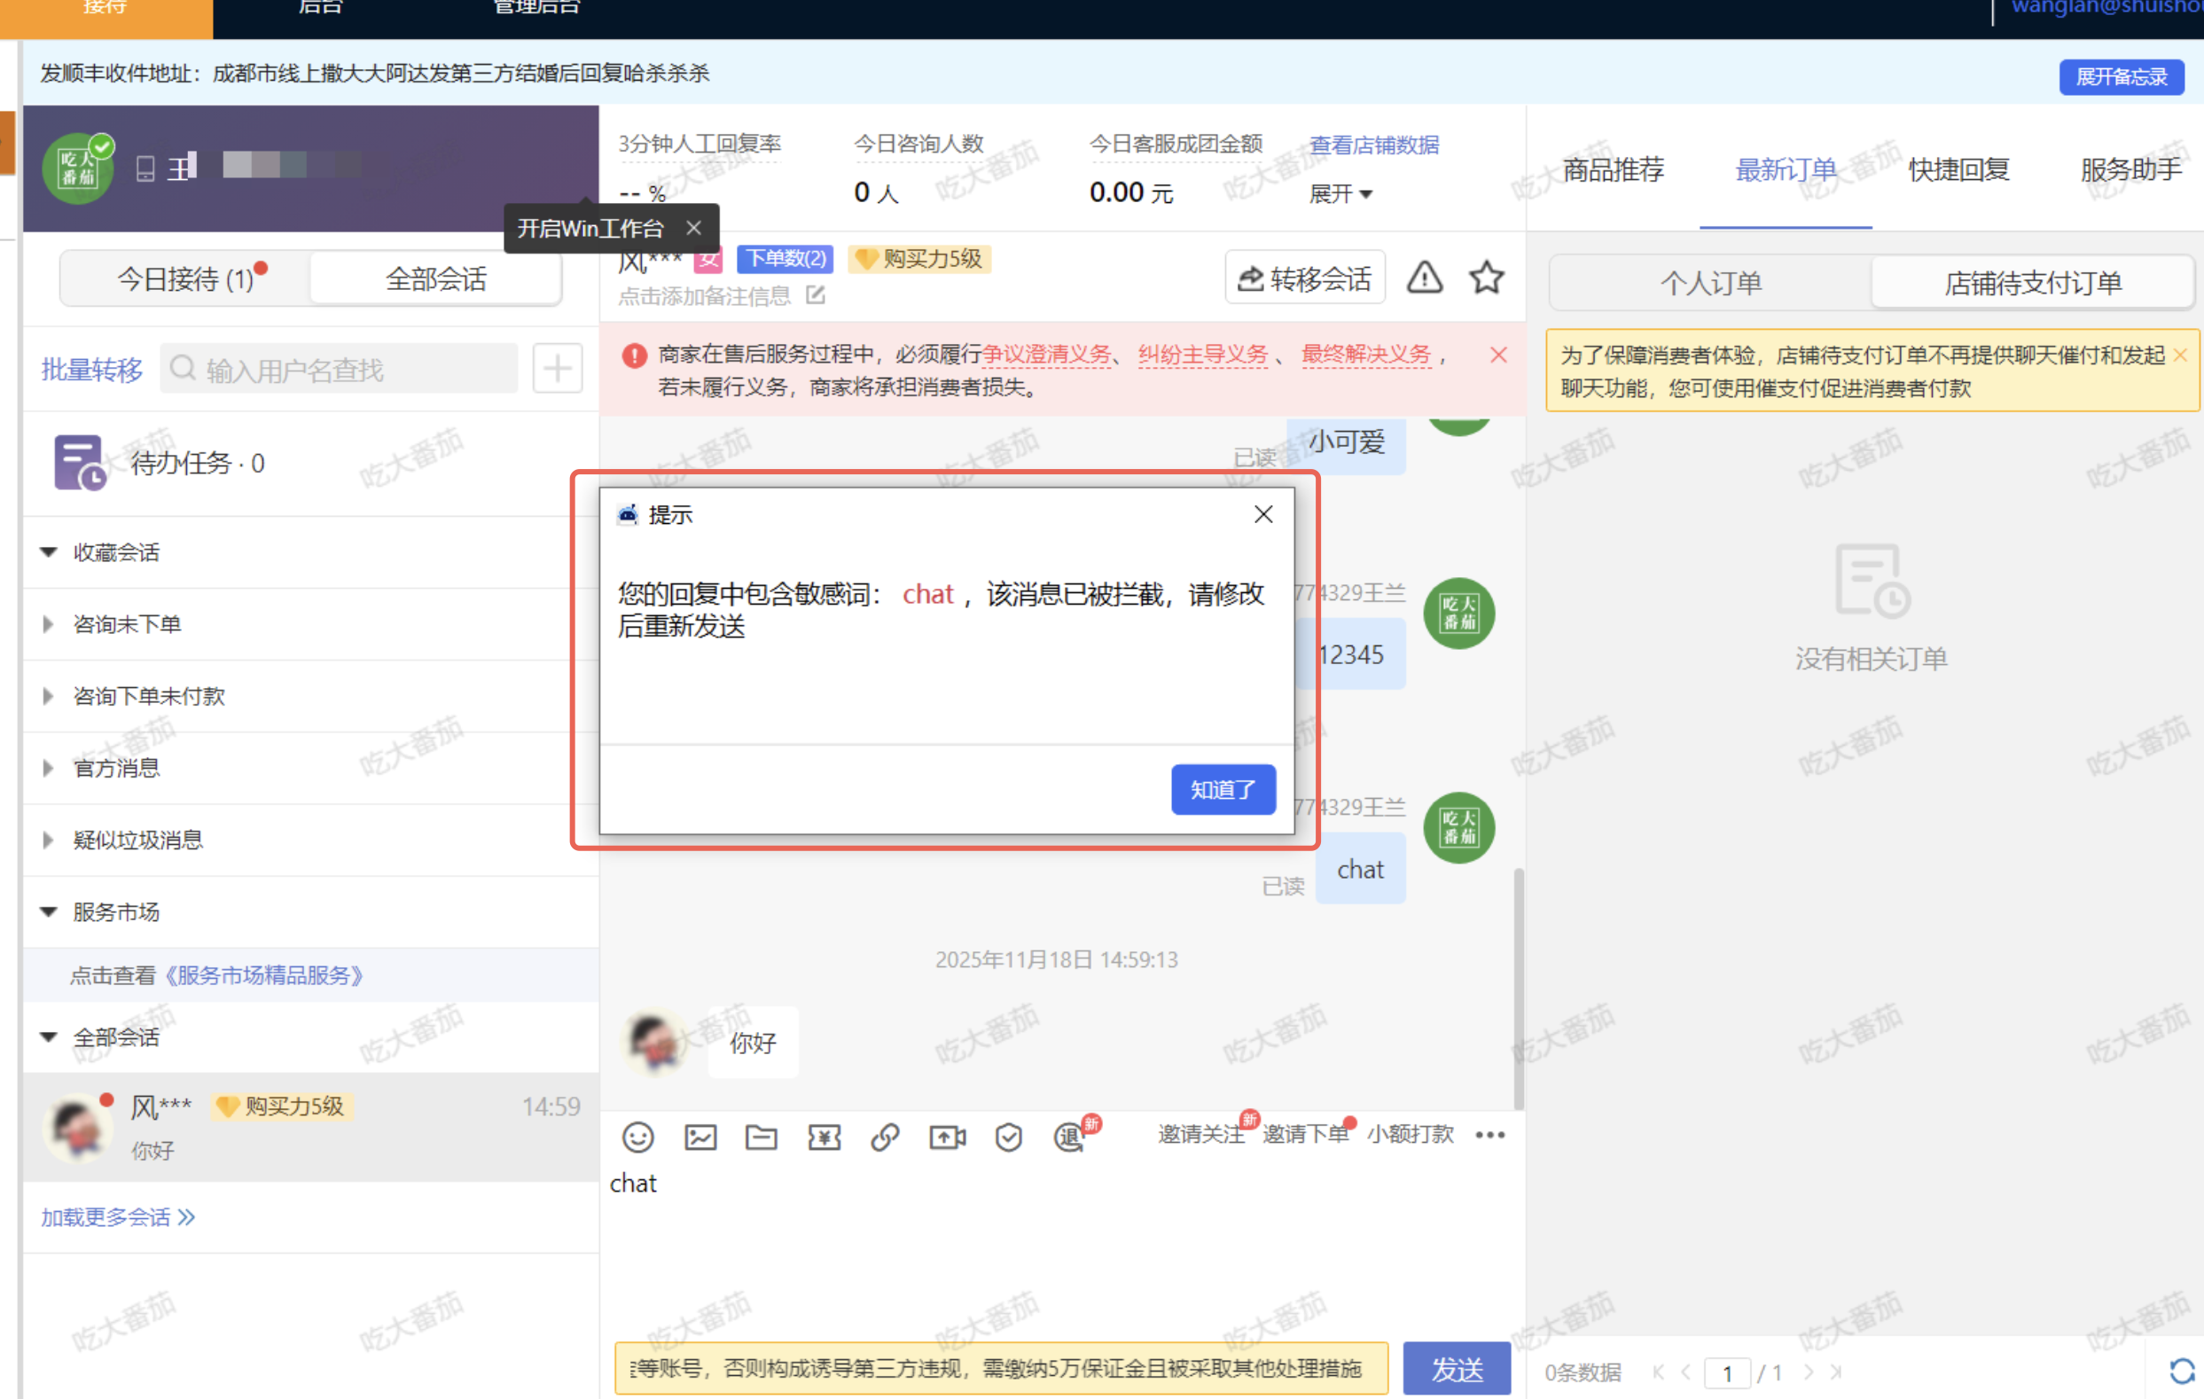Expand the 咨询下单未付款 group

[x=49, y=696]
